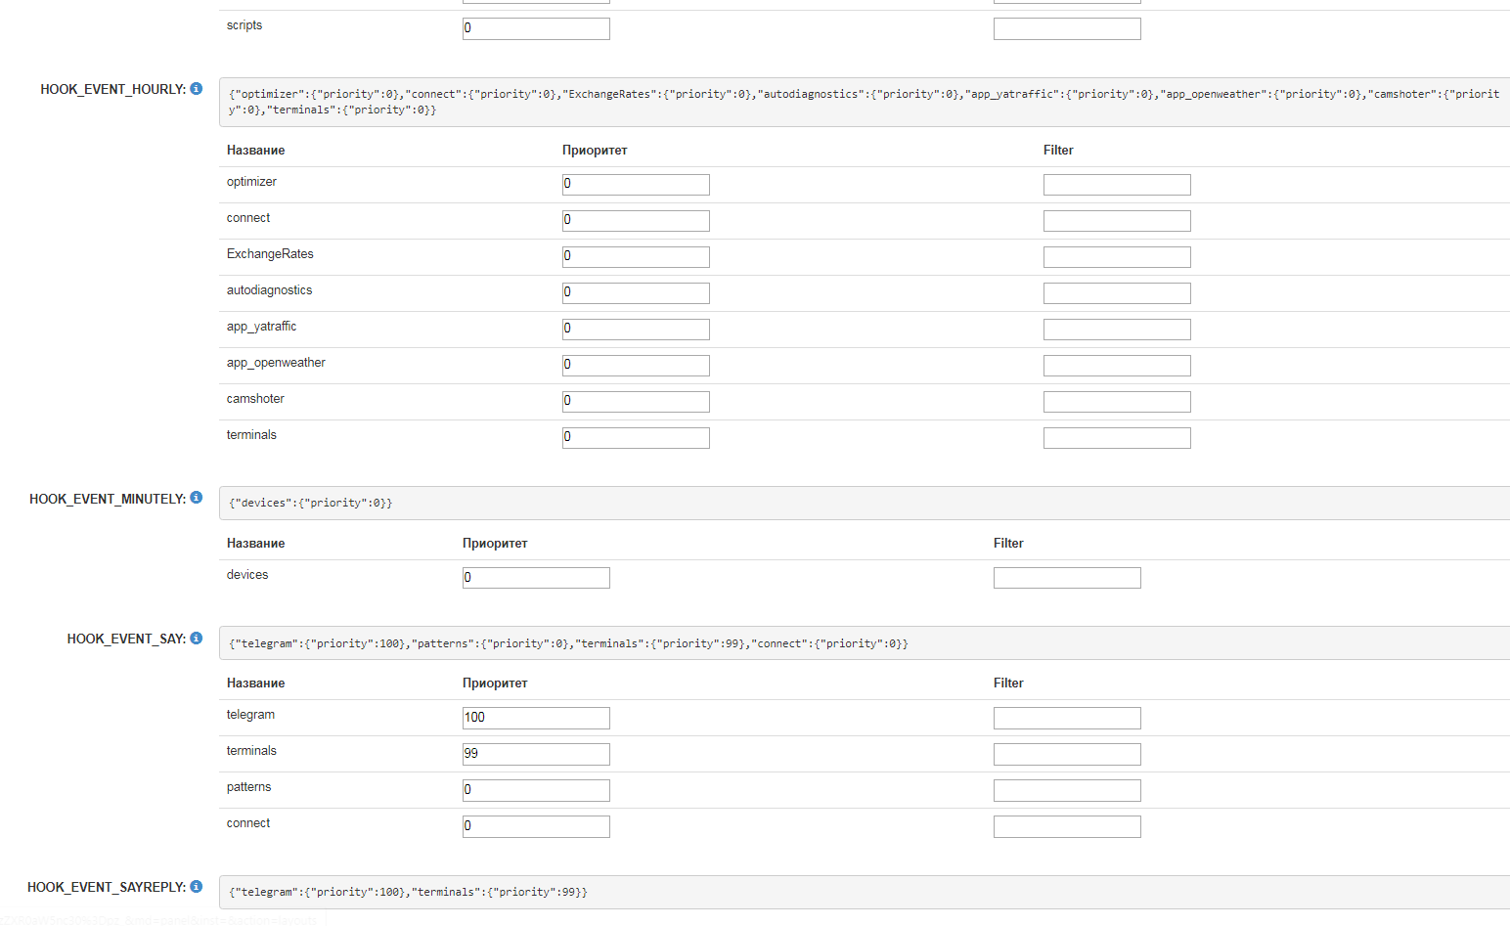The height and width of the screenshot is (926, 1510).
Task: Focus the app_openweather filter input
Action: [x=1116, y=366]
